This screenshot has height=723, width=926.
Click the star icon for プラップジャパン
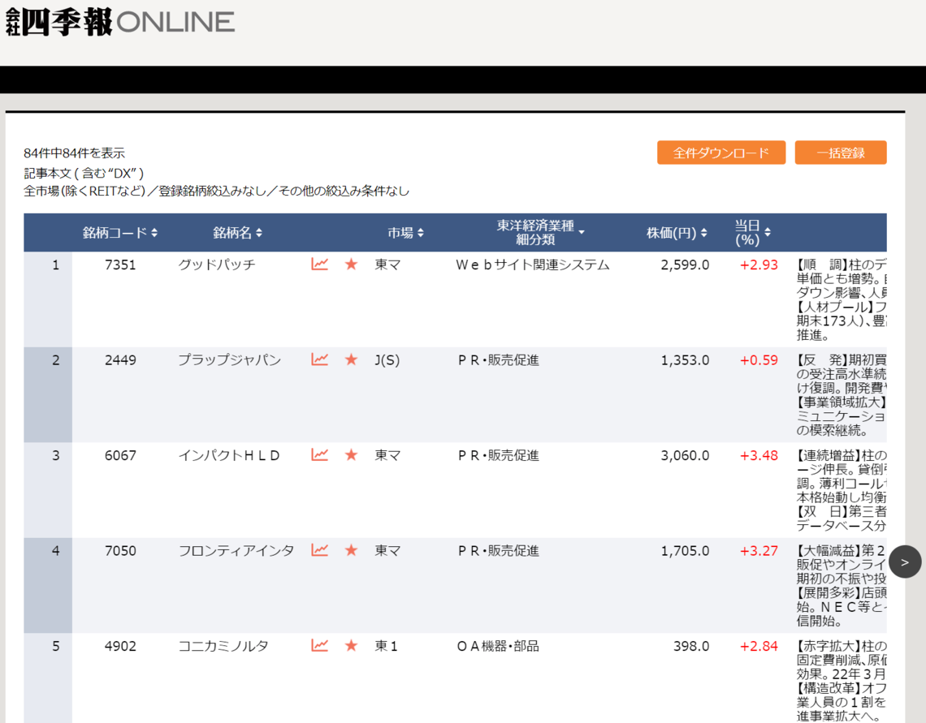[350, 360]
